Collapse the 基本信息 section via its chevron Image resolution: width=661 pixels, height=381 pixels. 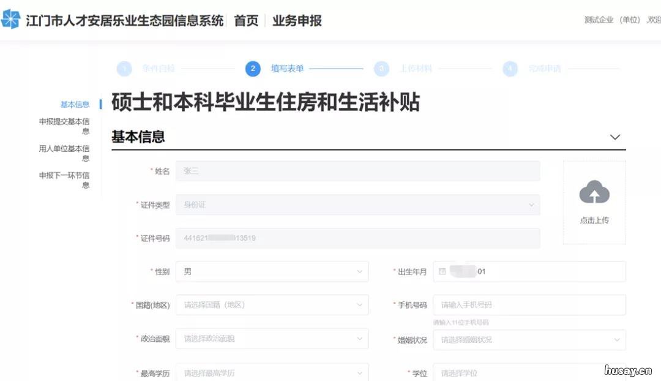point(614,137)
